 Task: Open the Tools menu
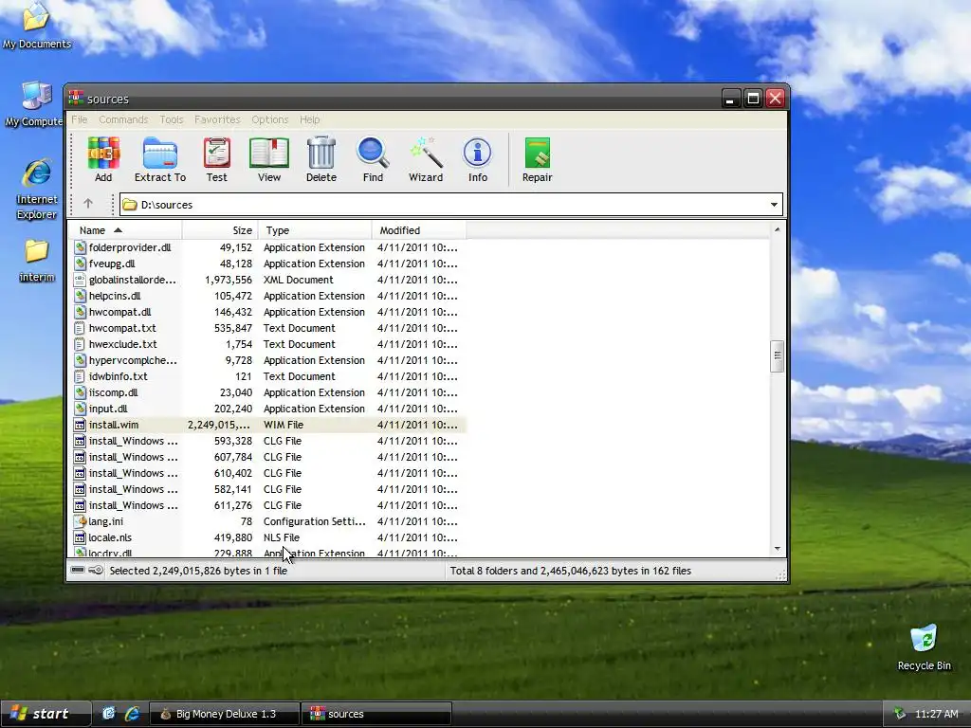coord(172,119)
